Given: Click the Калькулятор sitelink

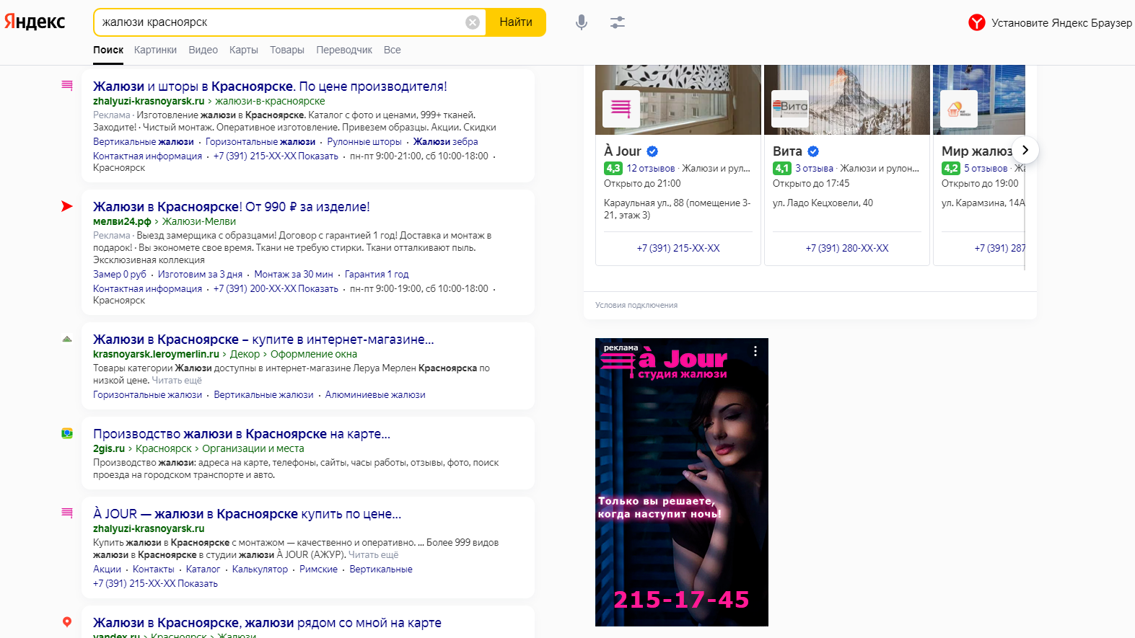Looking at the screenshot, I should [260, 569].
